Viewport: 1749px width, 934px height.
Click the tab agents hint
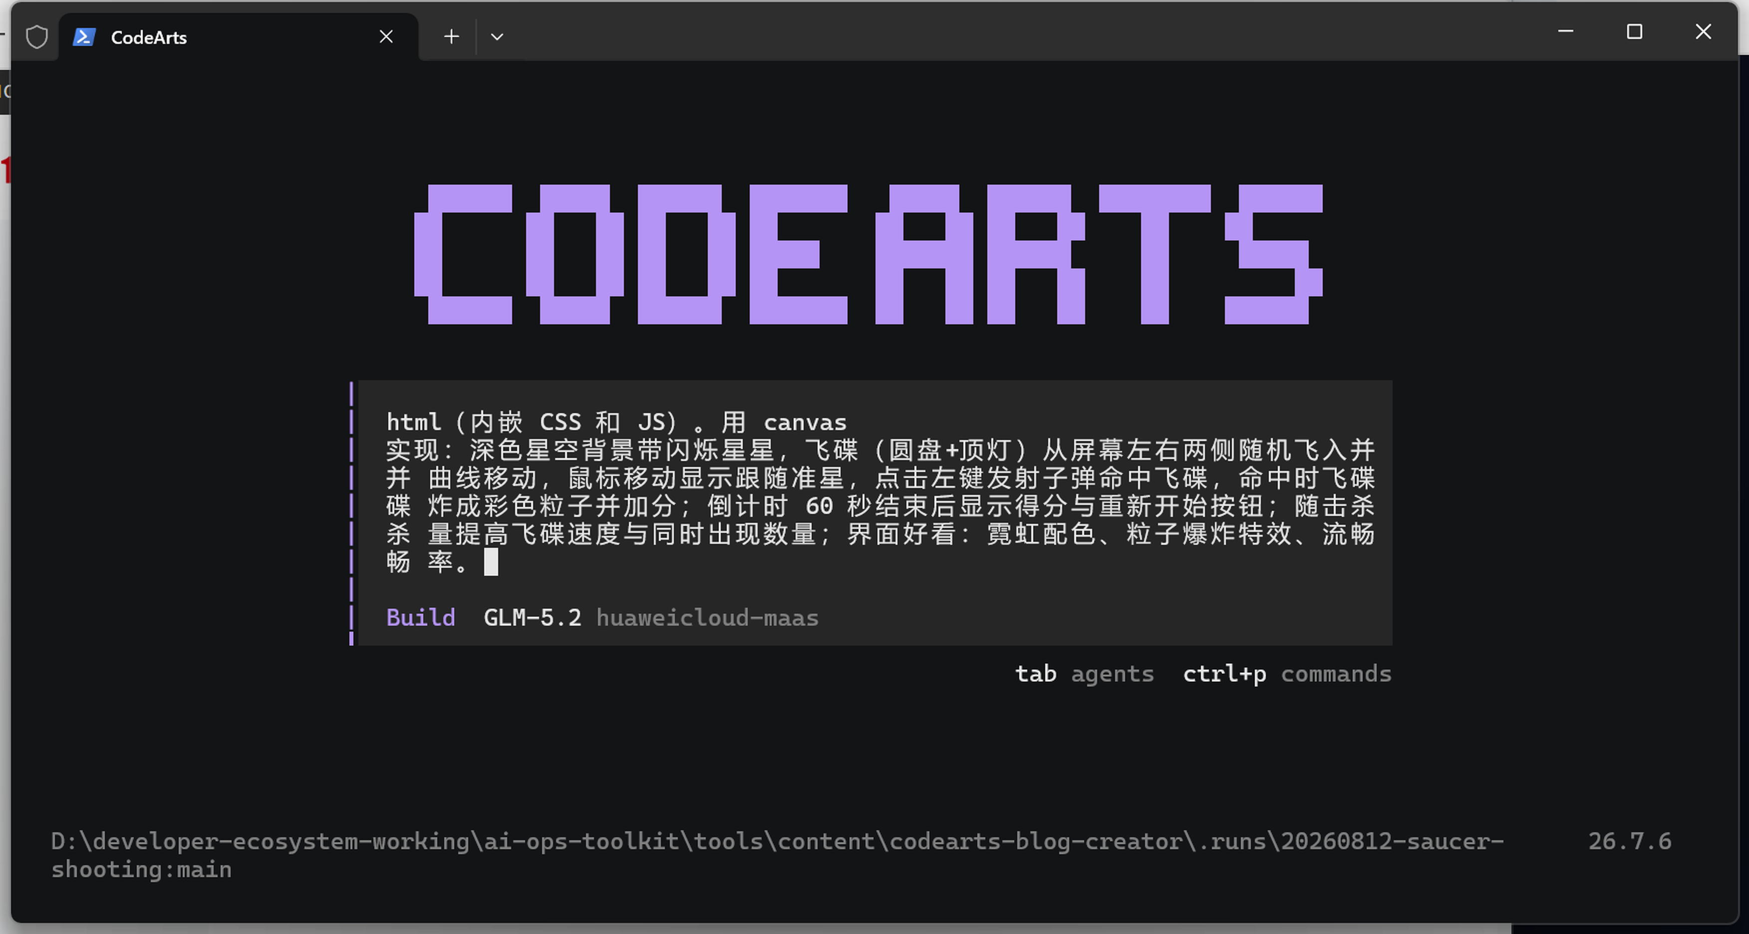click(1084, 674)
